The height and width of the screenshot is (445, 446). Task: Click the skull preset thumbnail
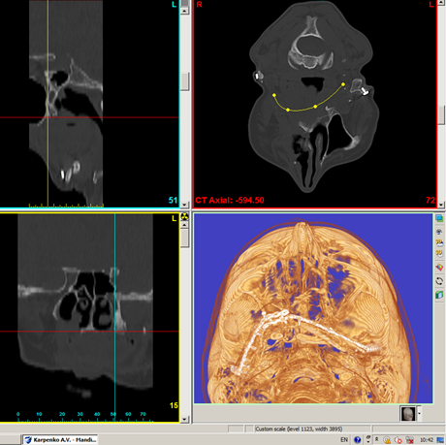408,414
